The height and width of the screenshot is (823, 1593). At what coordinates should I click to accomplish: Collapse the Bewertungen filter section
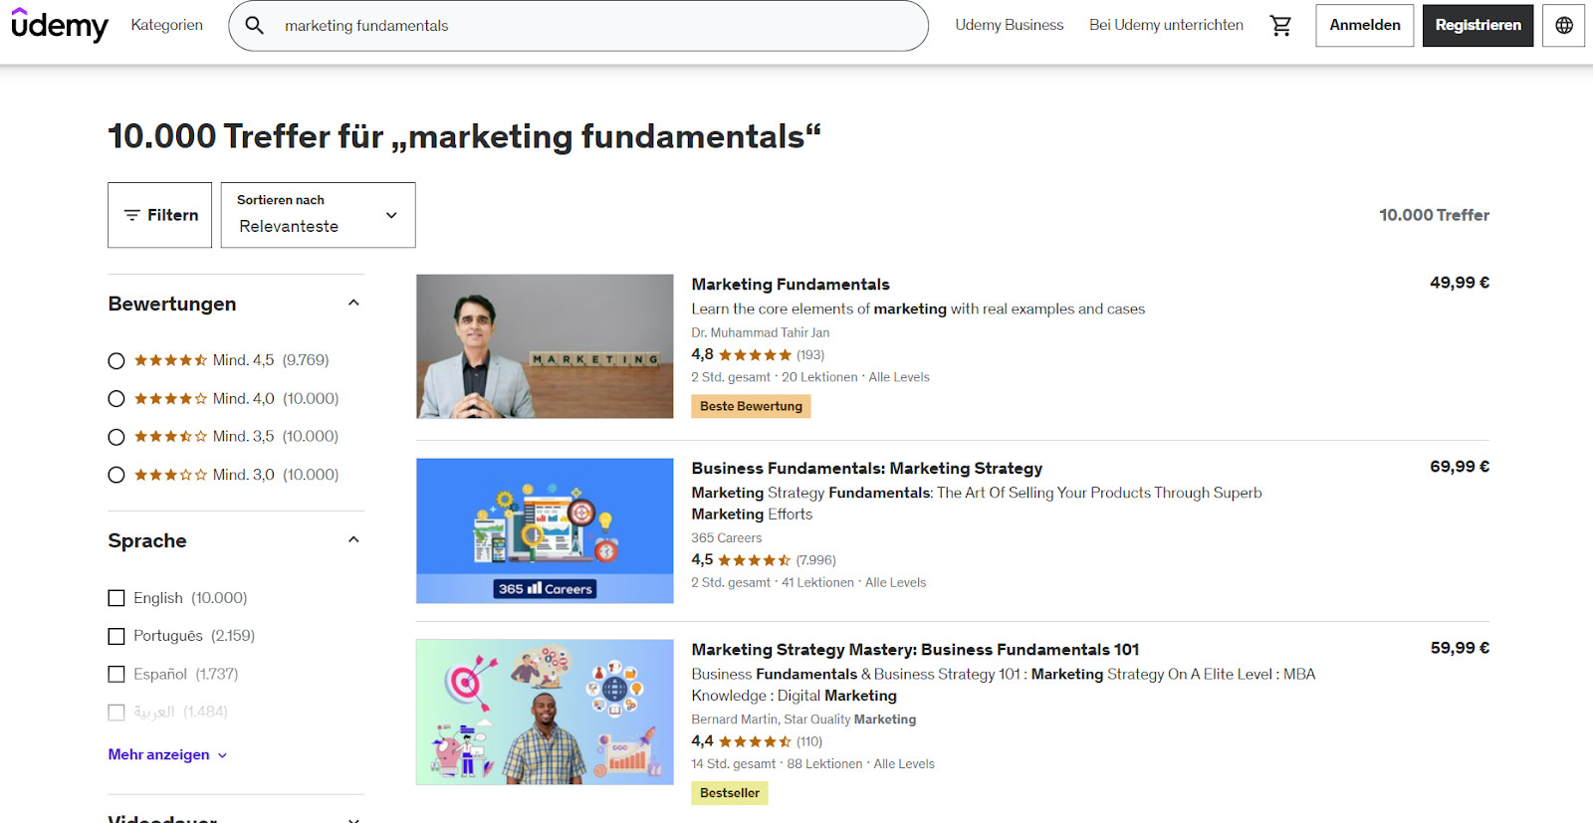tap(353, 303)
